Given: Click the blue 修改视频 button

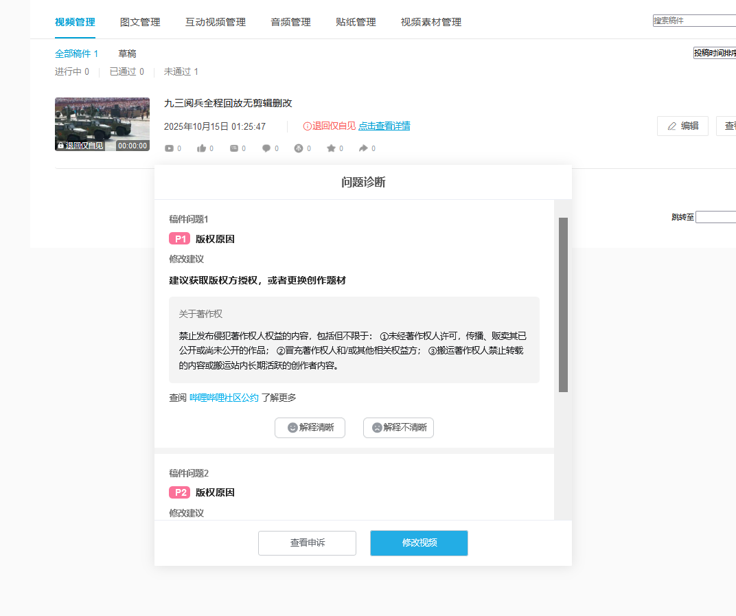Looking at the screenshot, I should tap(419, 543).
